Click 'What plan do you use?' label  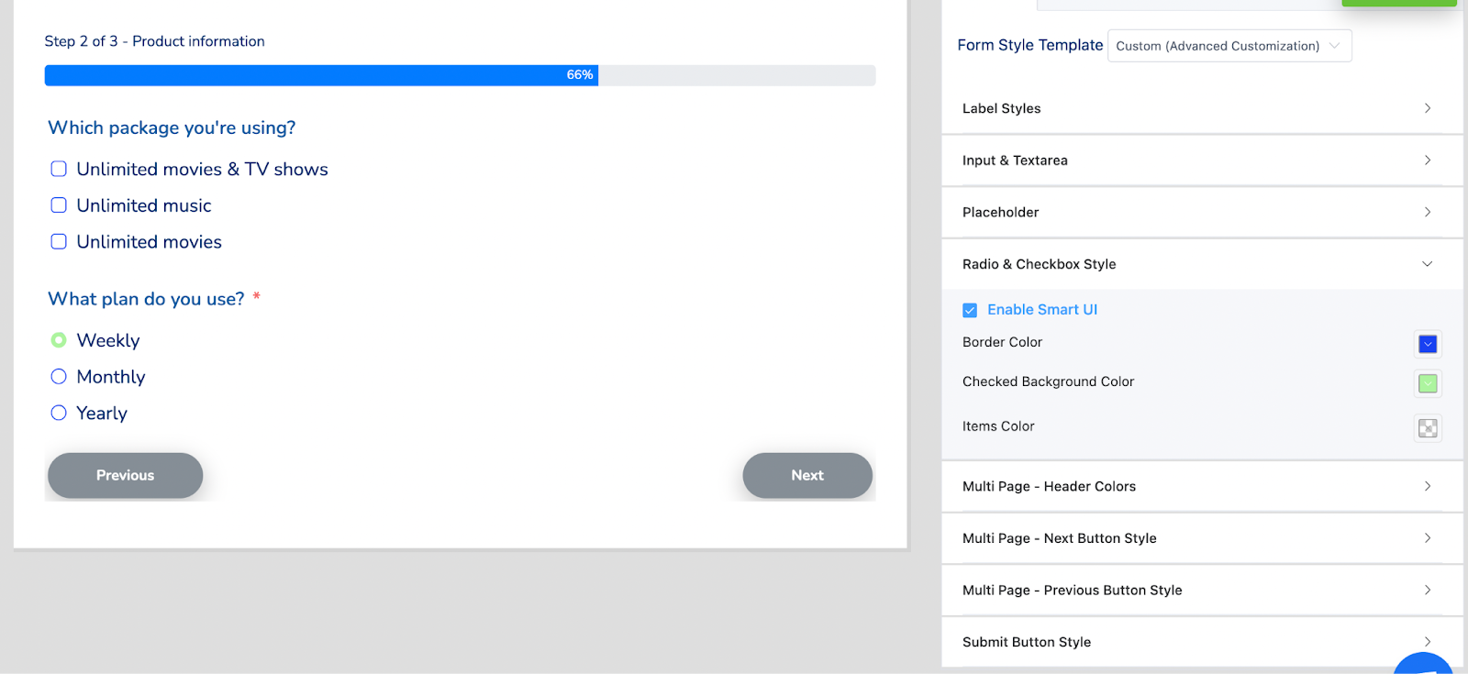click(x=146, y=299)
